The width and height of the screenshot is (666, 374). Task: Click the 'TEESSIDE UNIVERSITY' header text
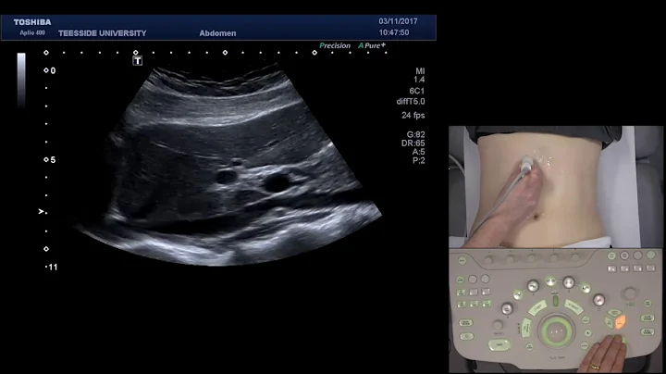point(103,33)
